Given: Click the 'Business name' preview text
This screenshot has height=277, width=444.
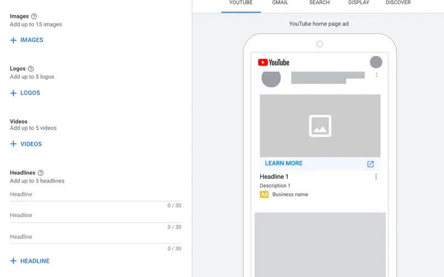Looking at the screenshot, I should pos(290,194).
